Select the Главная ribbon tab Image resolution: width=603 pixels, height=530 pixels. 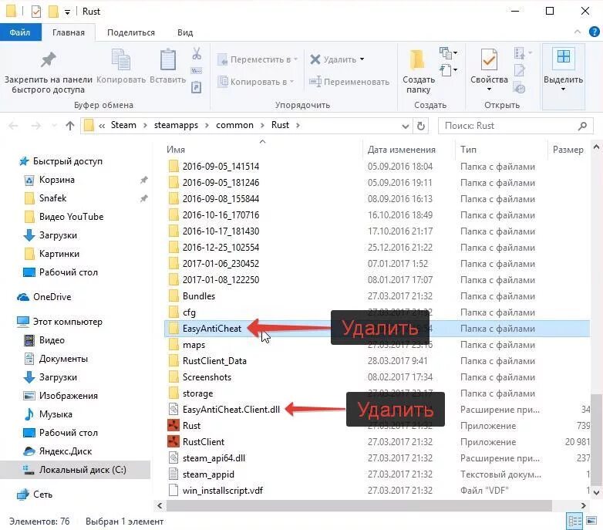[69, 32]
